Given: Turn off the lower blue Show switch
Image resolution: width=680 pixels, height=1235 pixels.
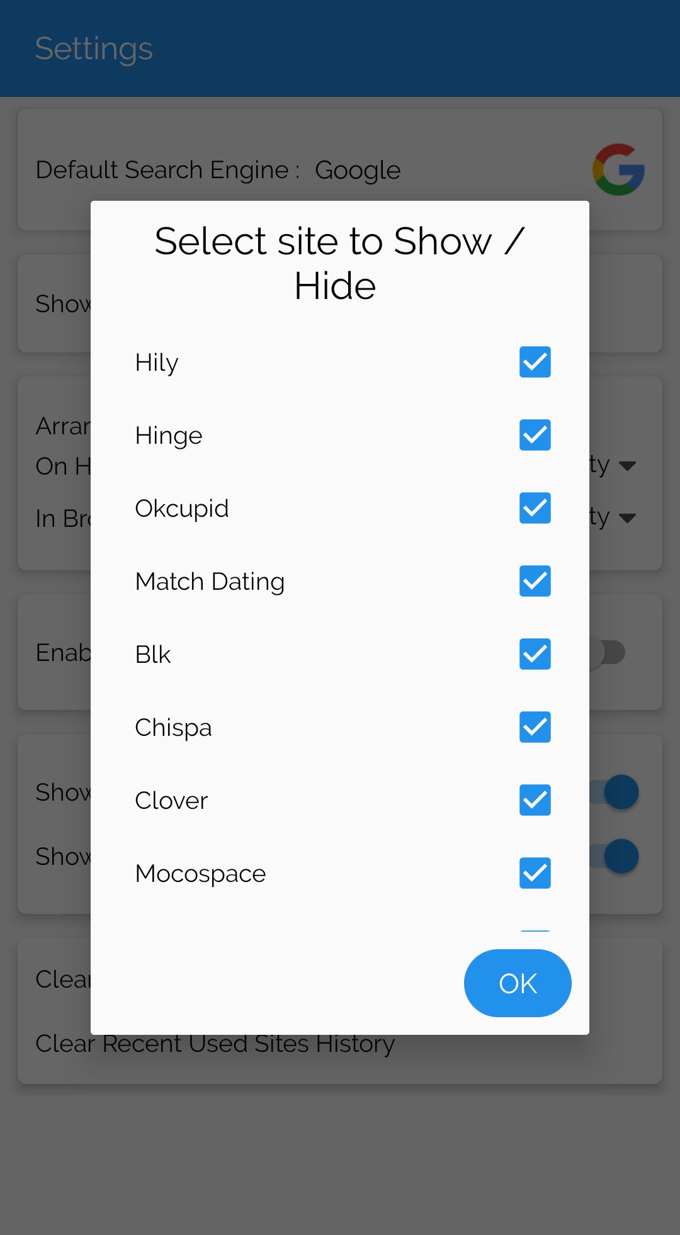Looking at the screenshot, I should 620,856.
